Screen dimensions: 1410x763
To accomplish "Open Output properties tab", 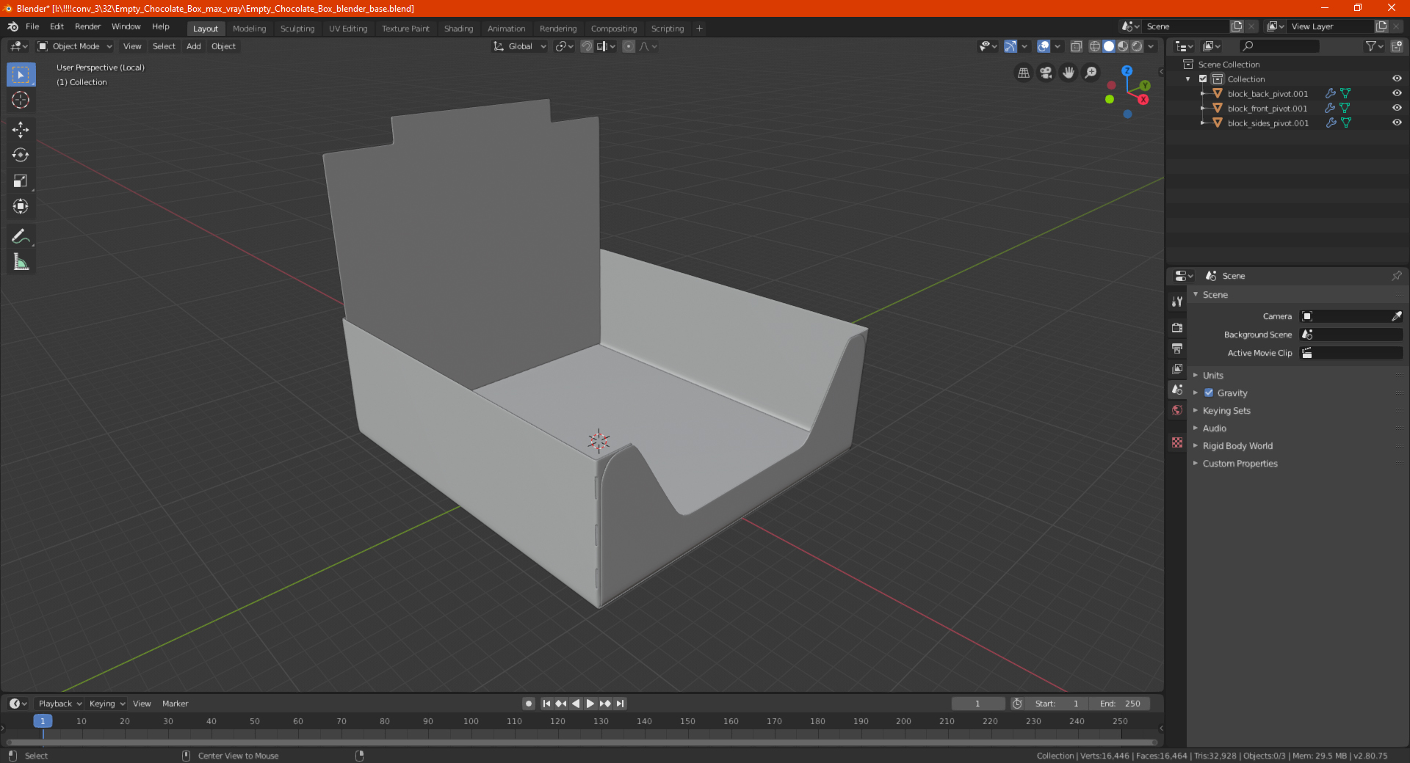I will tap(1177, 348).
